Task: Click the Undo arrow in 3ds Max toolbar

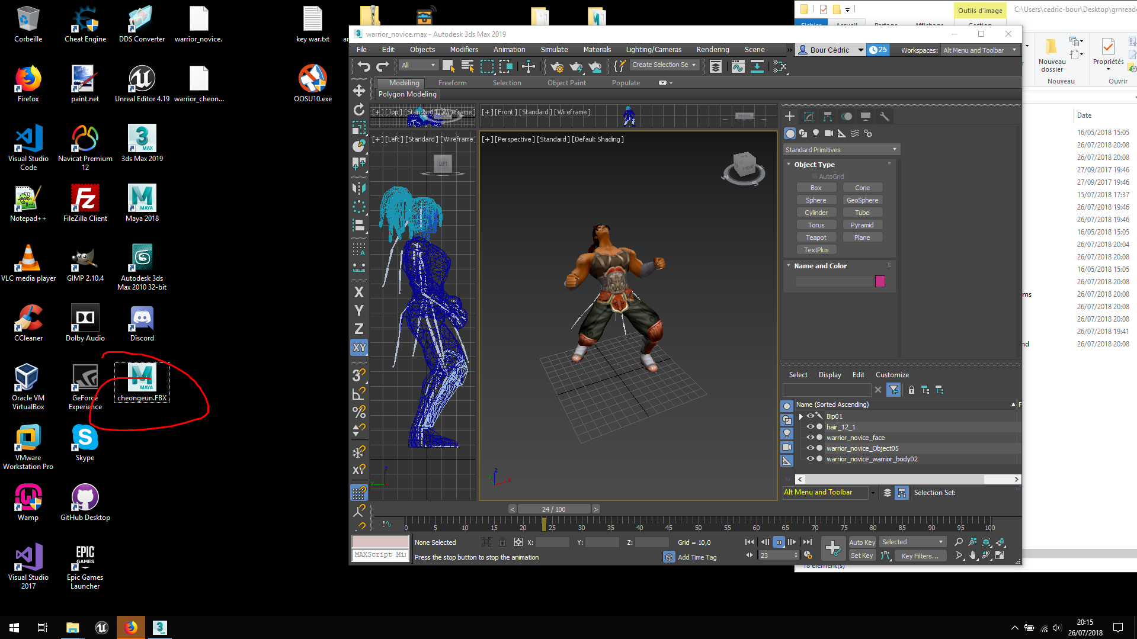Action: point(364,66)
